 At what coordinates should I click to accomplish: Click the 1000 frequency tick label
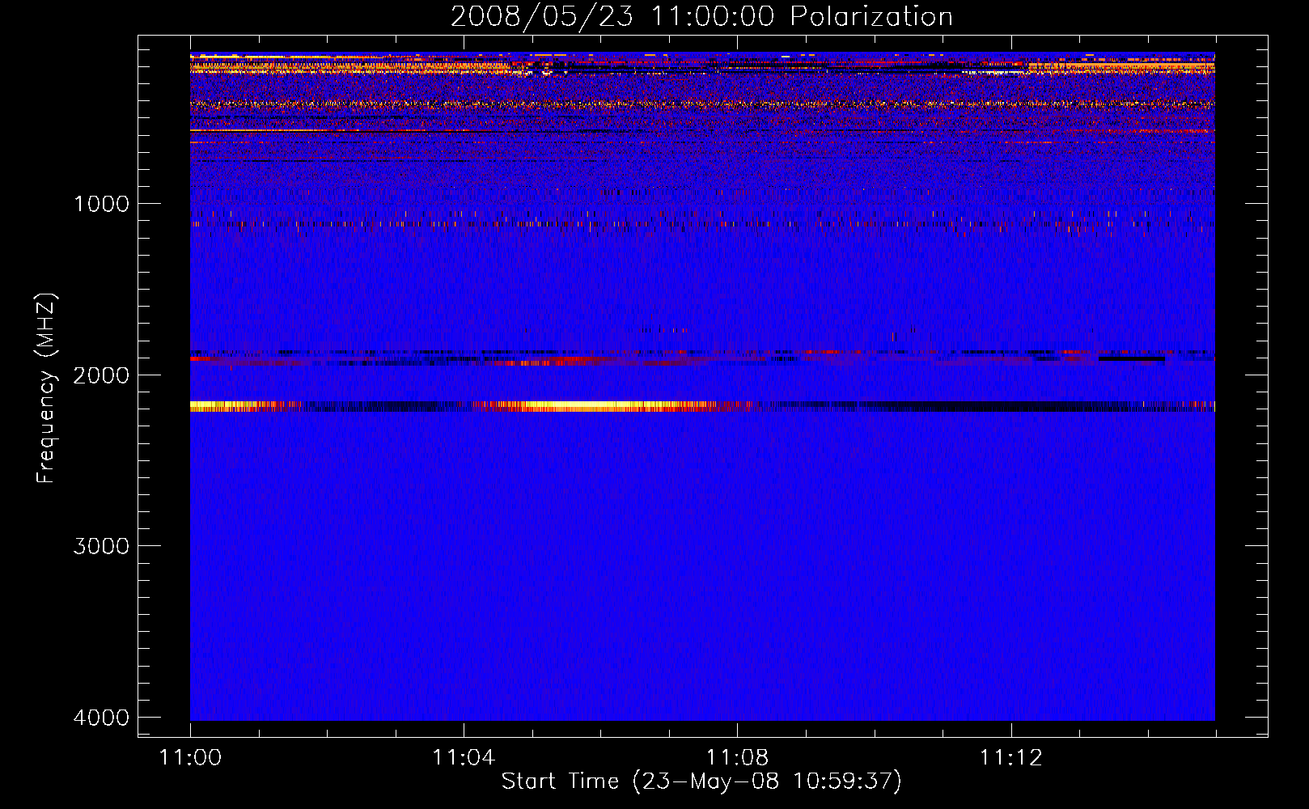[x=101, y=203]
